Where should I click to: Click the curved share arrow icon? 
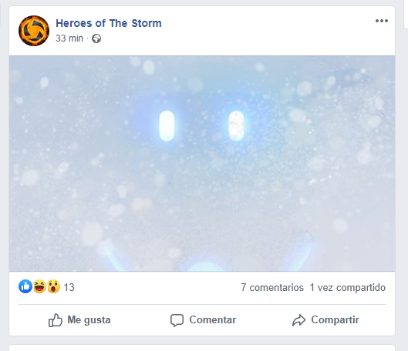(x=298, y=320)
